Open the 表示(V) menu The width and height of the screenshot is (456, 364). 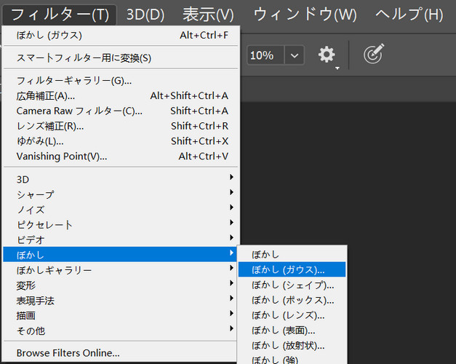pyautogui.click(x=208, y=15)
